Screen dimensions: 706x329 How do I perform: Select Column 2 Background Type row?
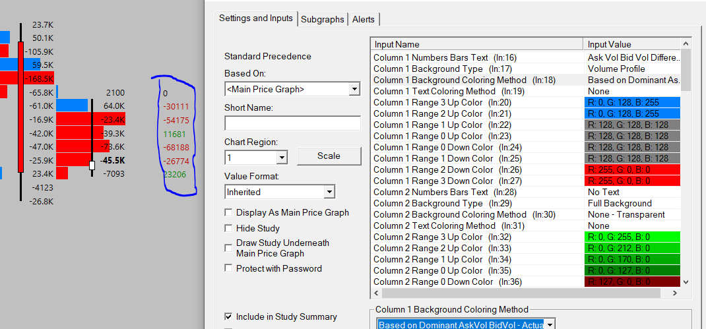[x=526, y=204]
